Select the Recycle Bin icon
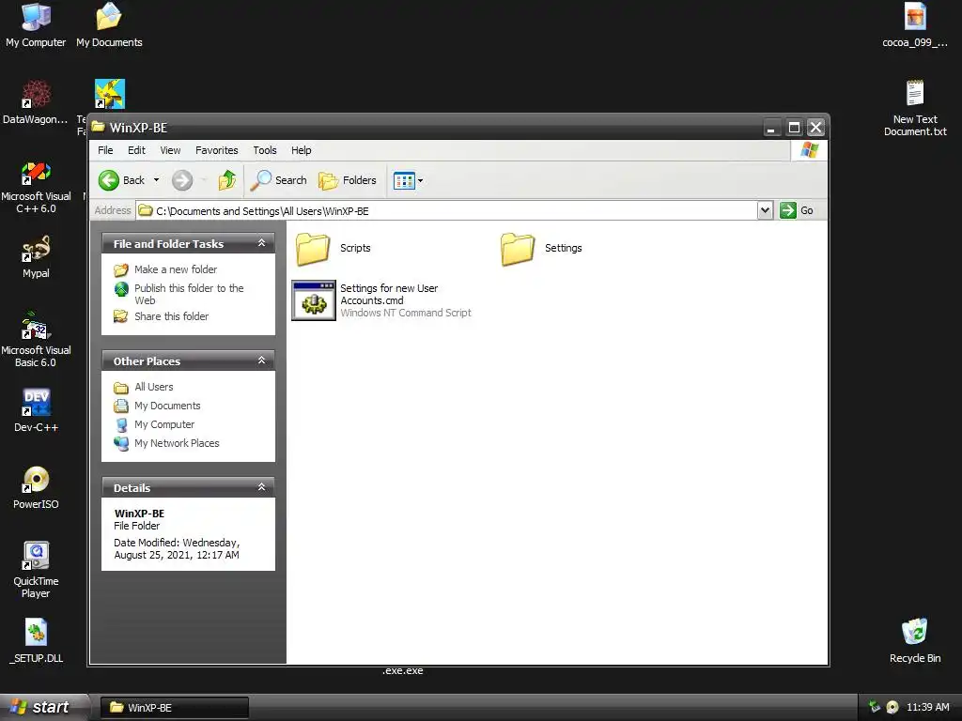This screenshot has height=721, width=962. 915,641
